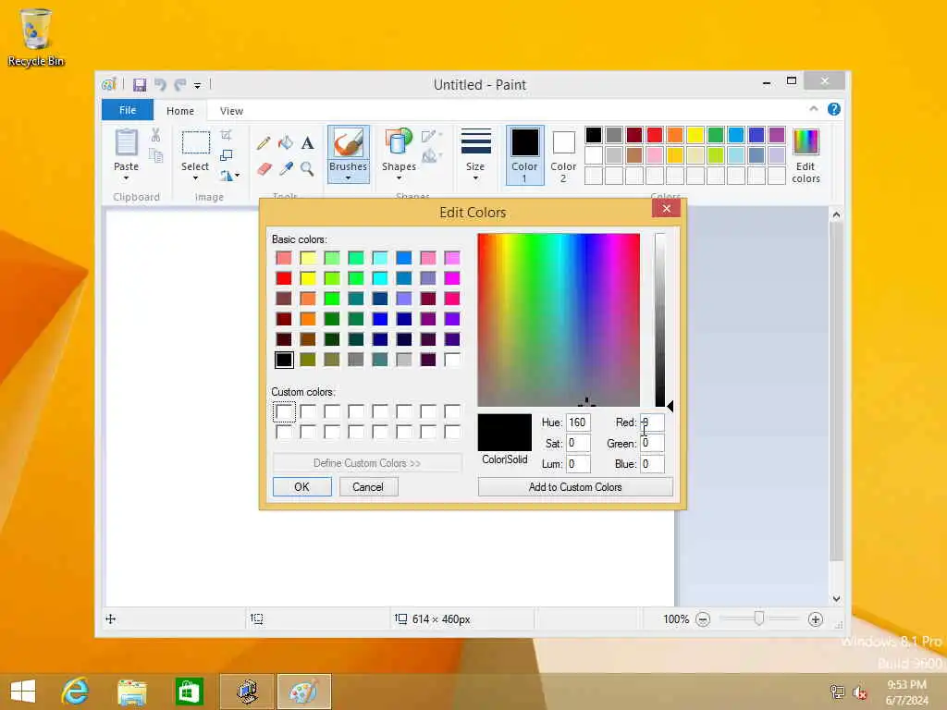Open the Shapes gallery icon
This screenshot has width=947, height=710.
[399, 143]
